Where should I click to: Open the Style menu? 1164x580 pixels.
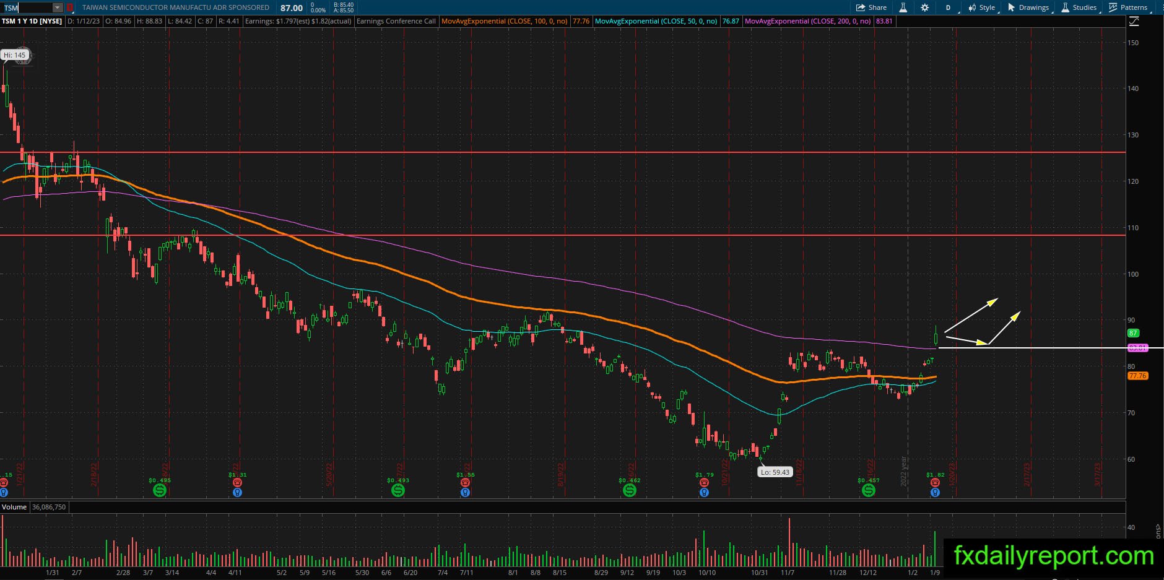982,7
